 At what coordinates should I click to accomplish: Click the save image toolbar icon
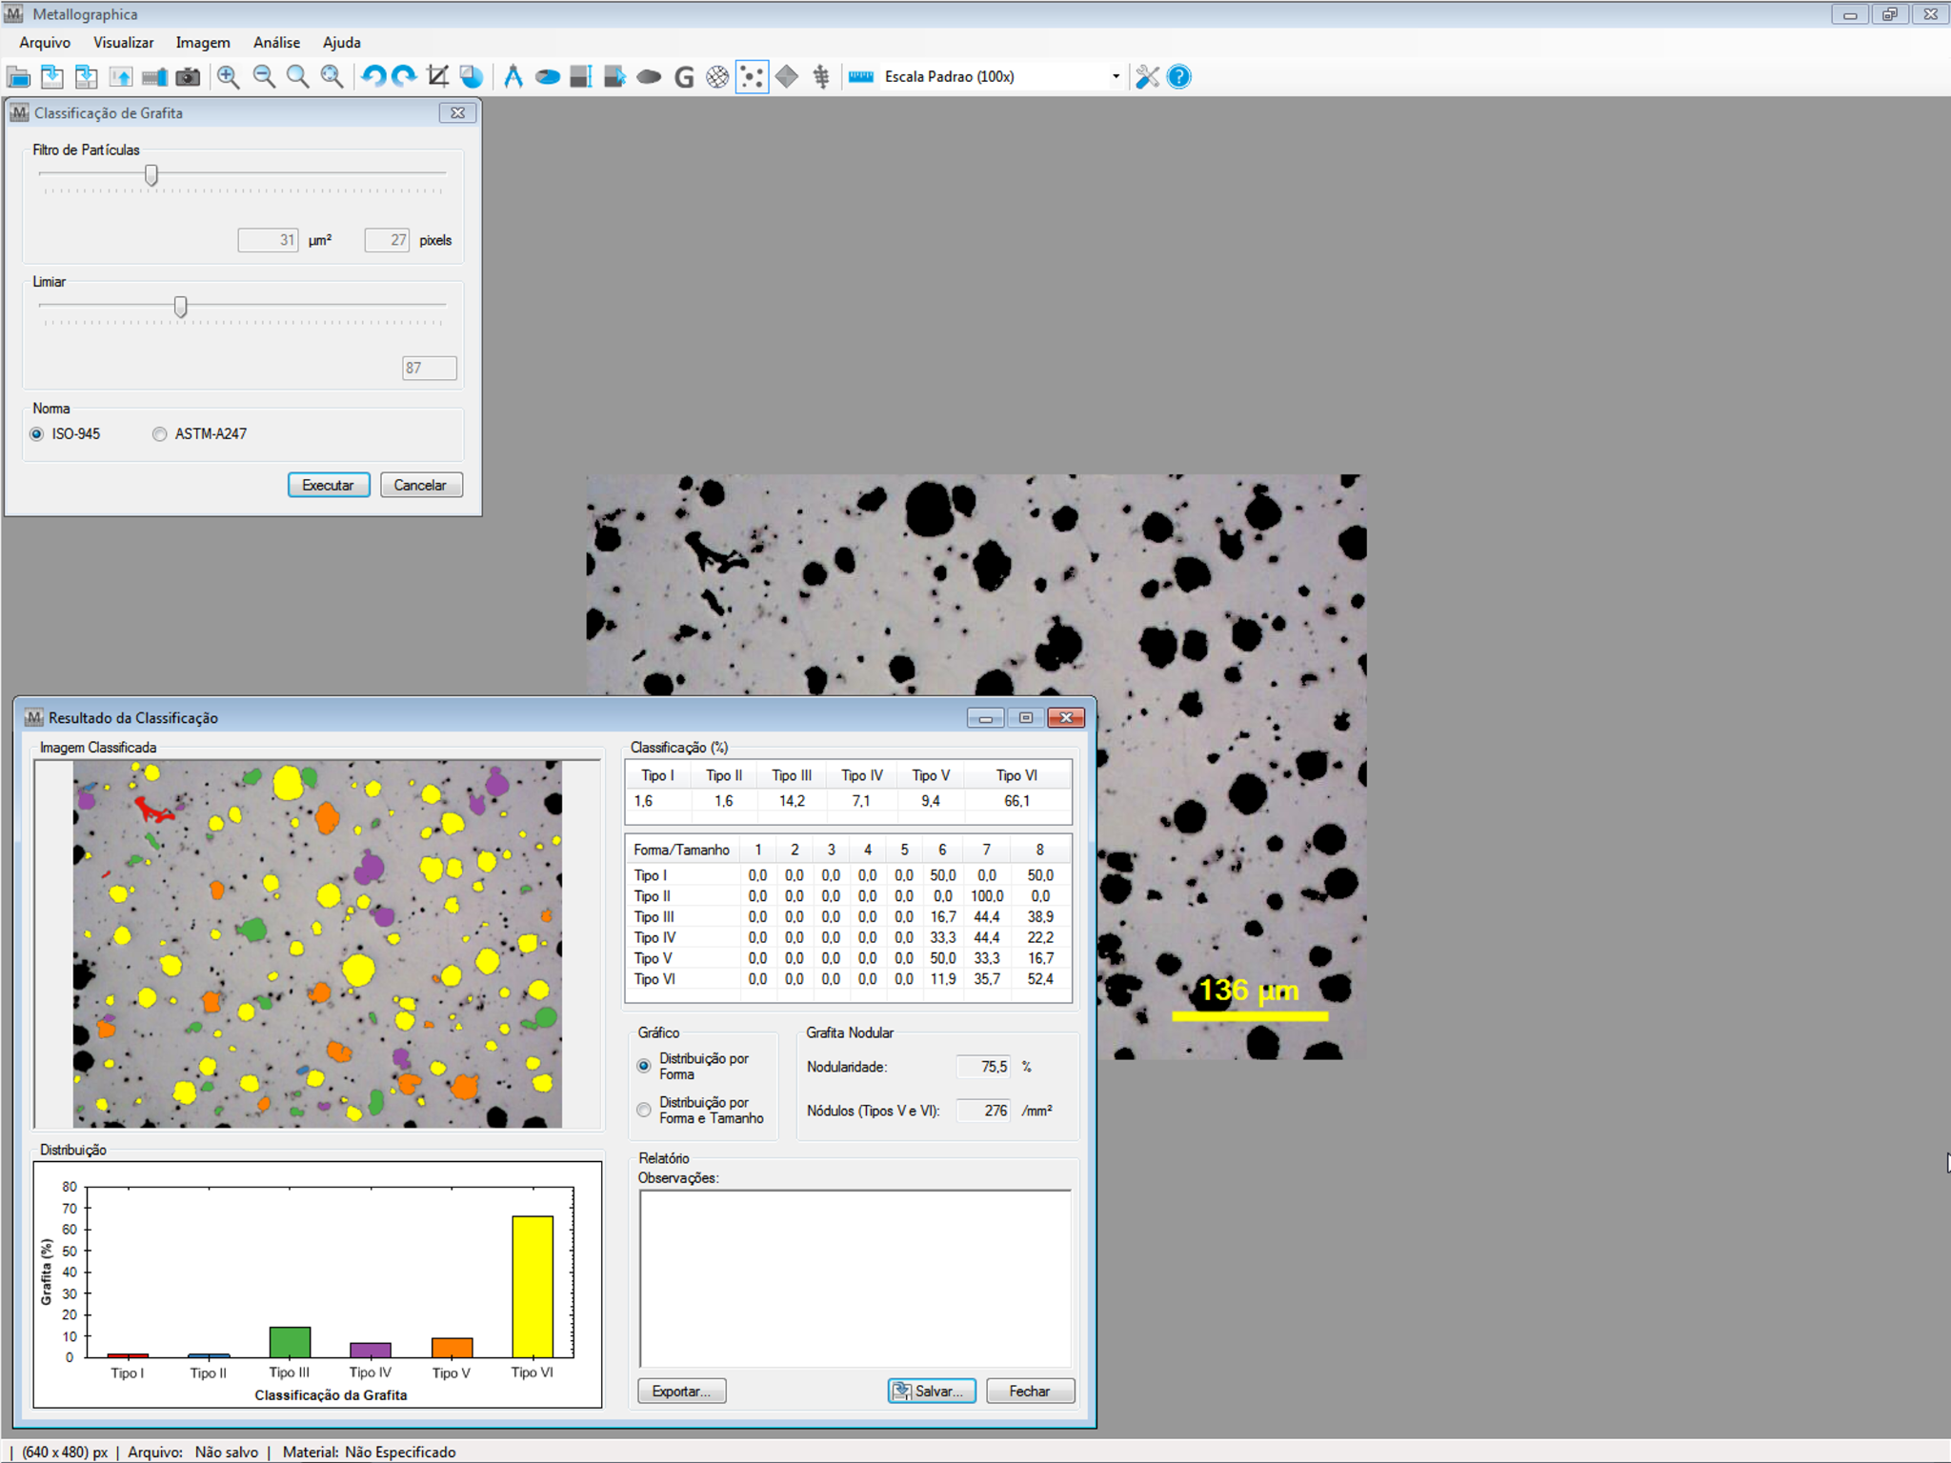pyautogui.click(x=52, y=77)
